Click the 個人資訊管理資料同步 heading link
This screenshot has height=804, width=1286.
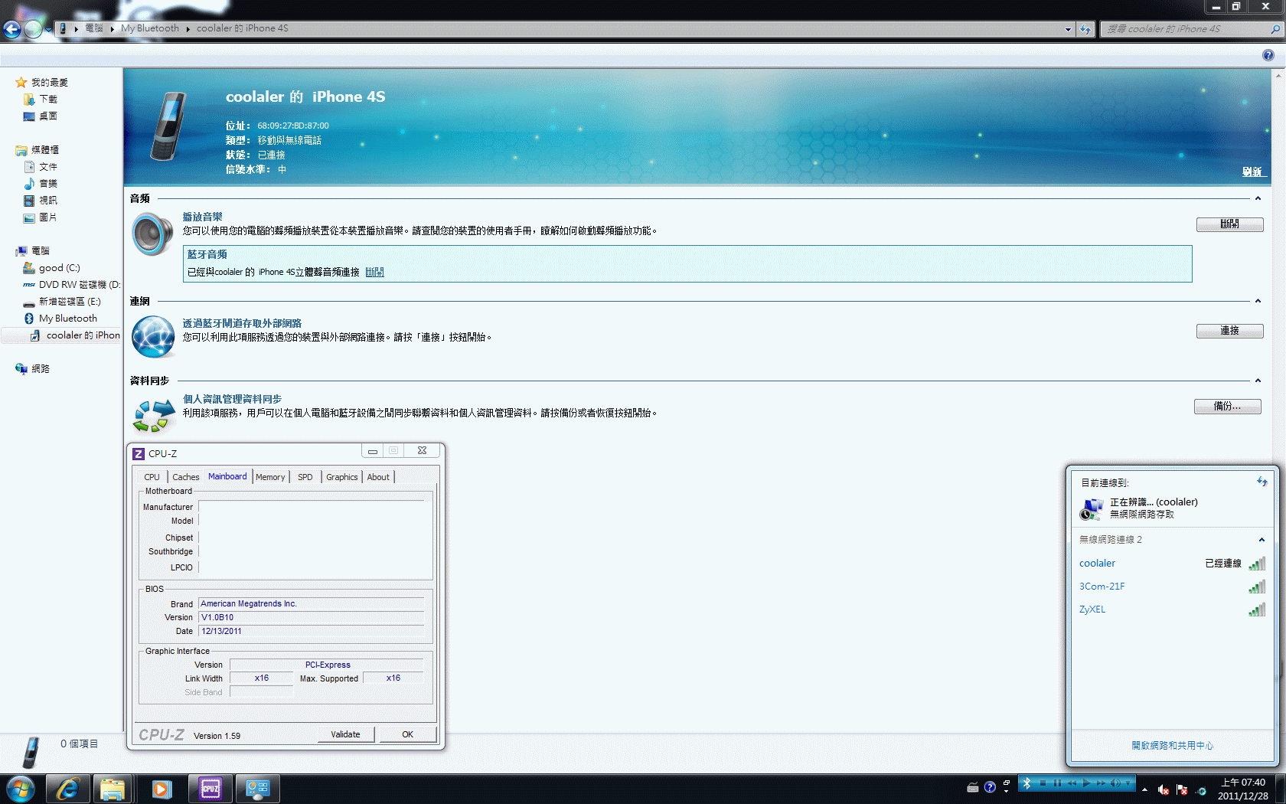tap(232, 399)
